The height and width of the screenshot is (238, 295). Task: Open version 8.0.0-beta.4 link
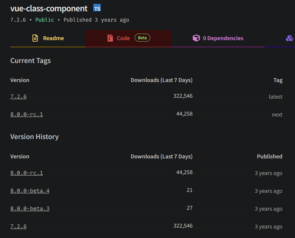click(30, 190)
